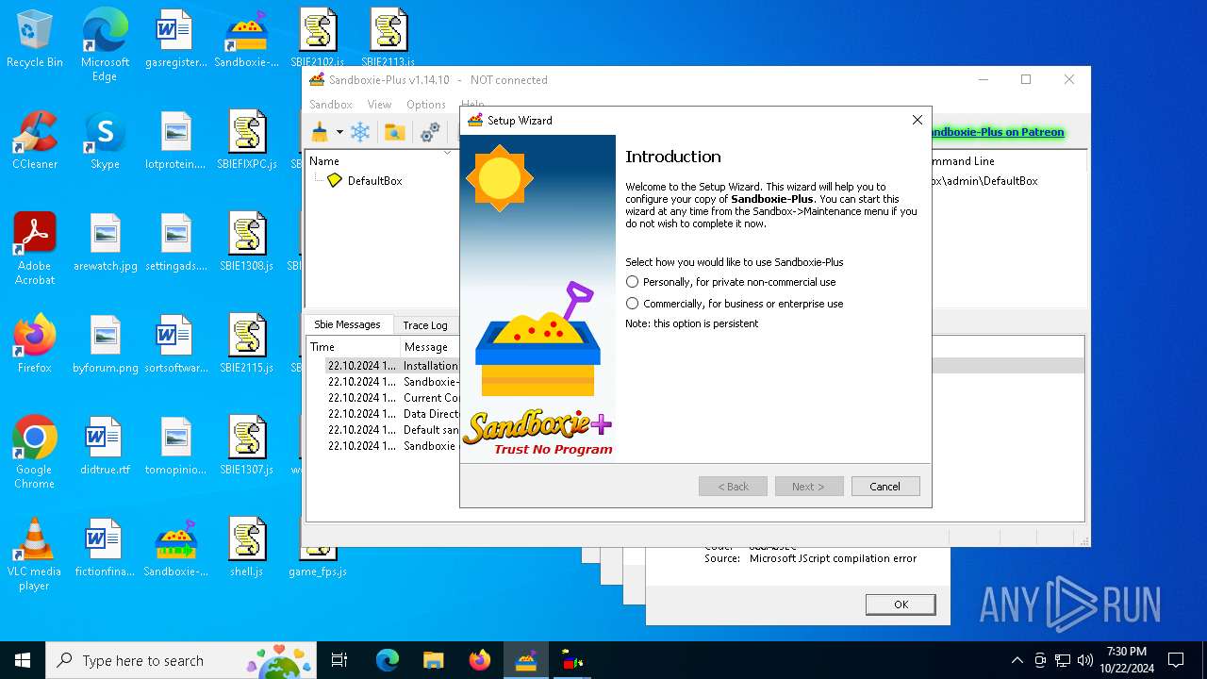Show hidden system tray icons chevron

pos(1017,660)
